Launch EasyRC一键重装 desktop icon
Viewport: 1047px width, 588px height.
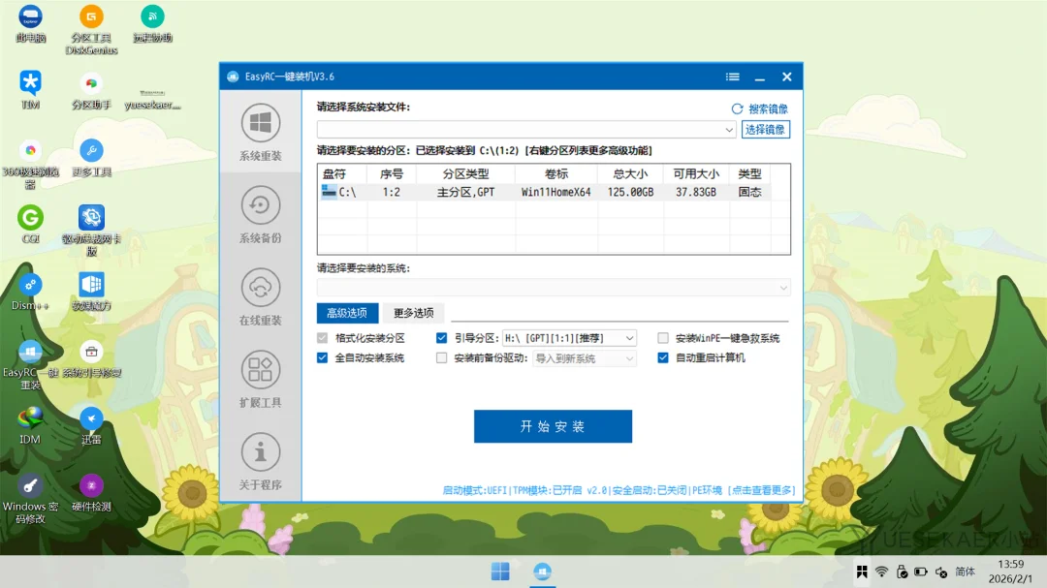31,365
